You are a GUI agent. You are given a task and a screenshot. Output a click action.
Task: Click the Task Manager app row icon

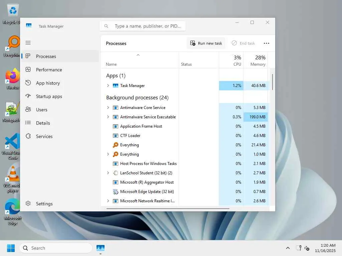pyautogui.click(x=115, y=86)
